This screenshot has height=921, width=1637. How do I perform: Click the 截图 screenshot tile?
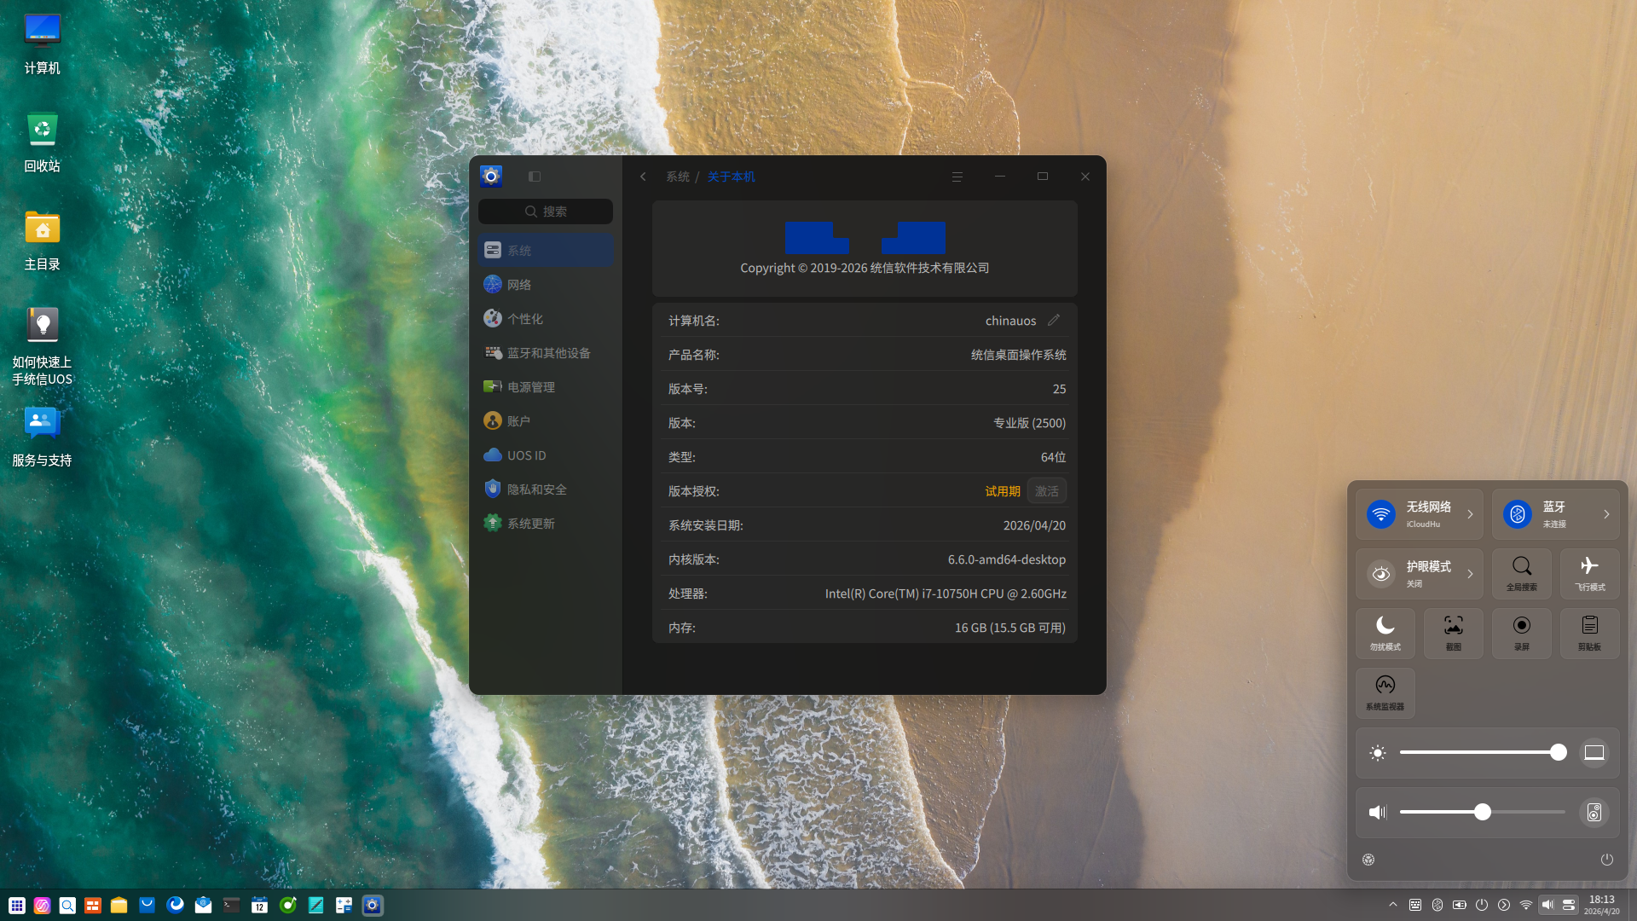coord(1454,633)
